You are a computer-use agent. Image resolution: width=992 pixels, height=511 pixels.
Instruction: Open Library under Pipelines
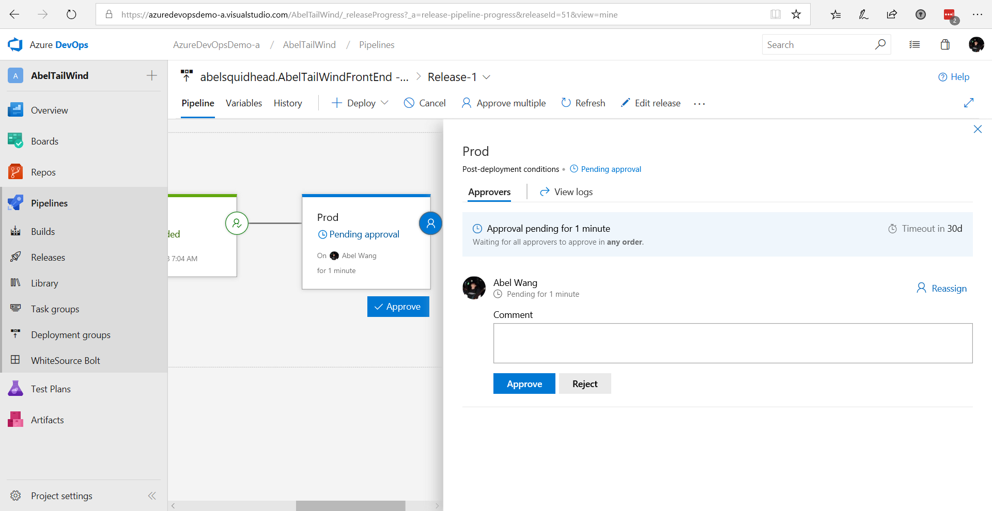[x=44, y=283]
